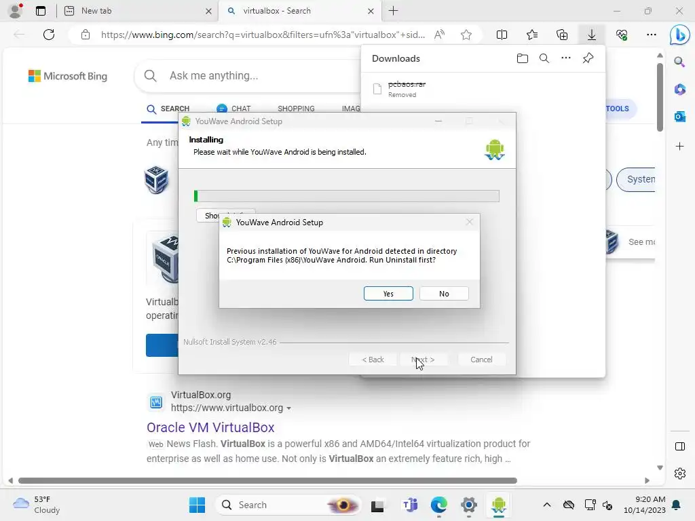Open Microsoft Teams from taskbar

click(410, 505)
